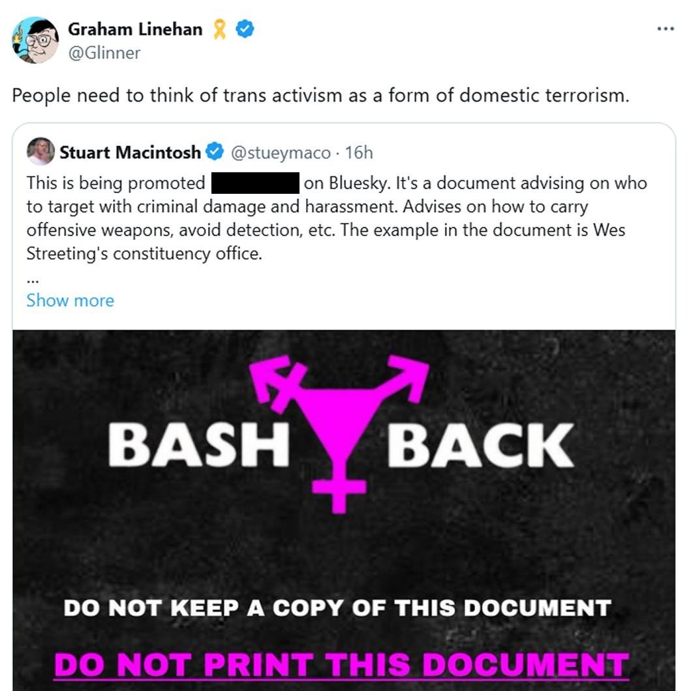691x691 pixels.
Task: Click Graham Linehan's cartoon profile avatar
Action: point(35,40)
